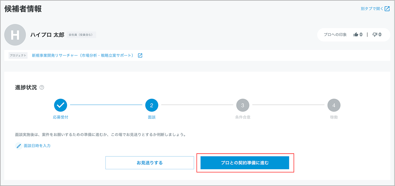Click the open-in-new-tab icon at top right
Image resolution: width=395 pixels, height=186 pixels.
387,9
